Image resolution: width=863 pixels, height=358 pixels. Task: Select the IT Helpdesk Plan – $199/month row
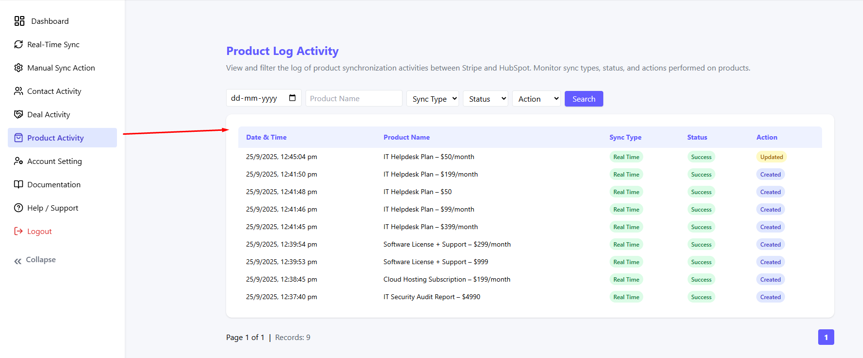coord(530,174)
